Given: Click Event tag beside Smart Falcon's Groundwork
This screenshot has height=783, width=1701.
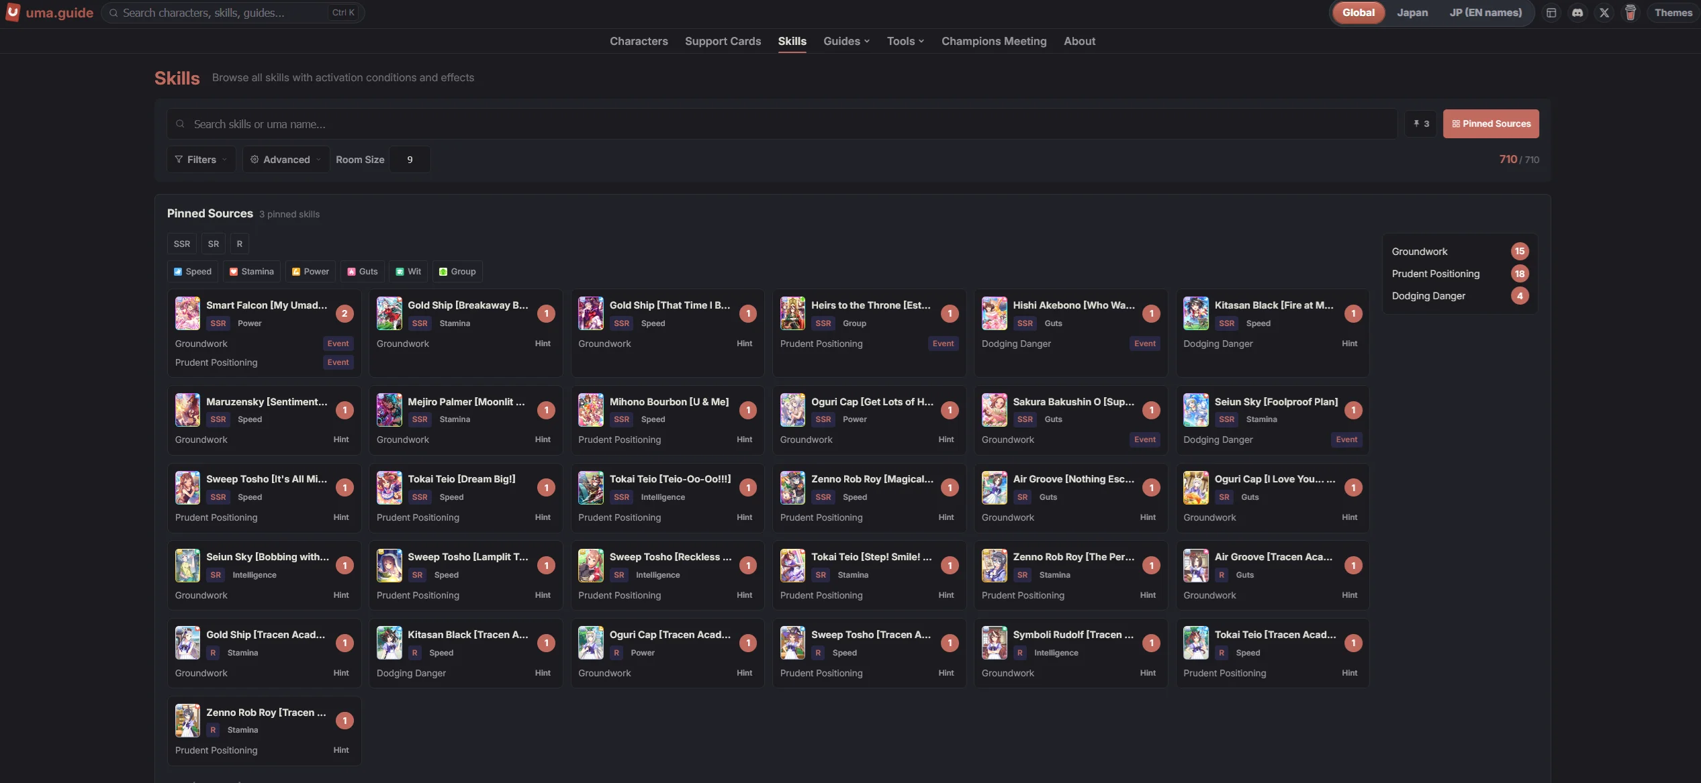Looking at the screenshot, I should coord(338,344).
